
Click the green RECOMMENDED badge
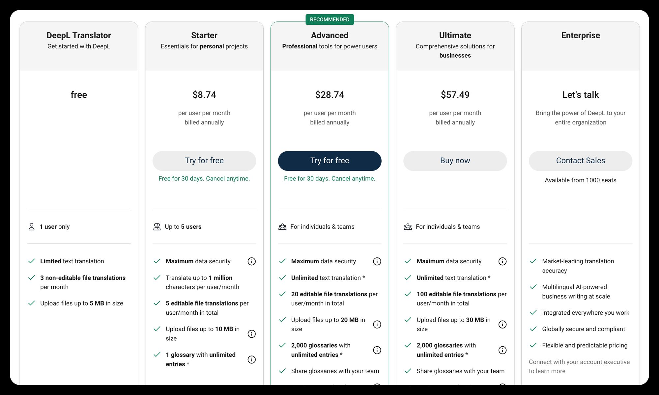click(x=329, y=20)
